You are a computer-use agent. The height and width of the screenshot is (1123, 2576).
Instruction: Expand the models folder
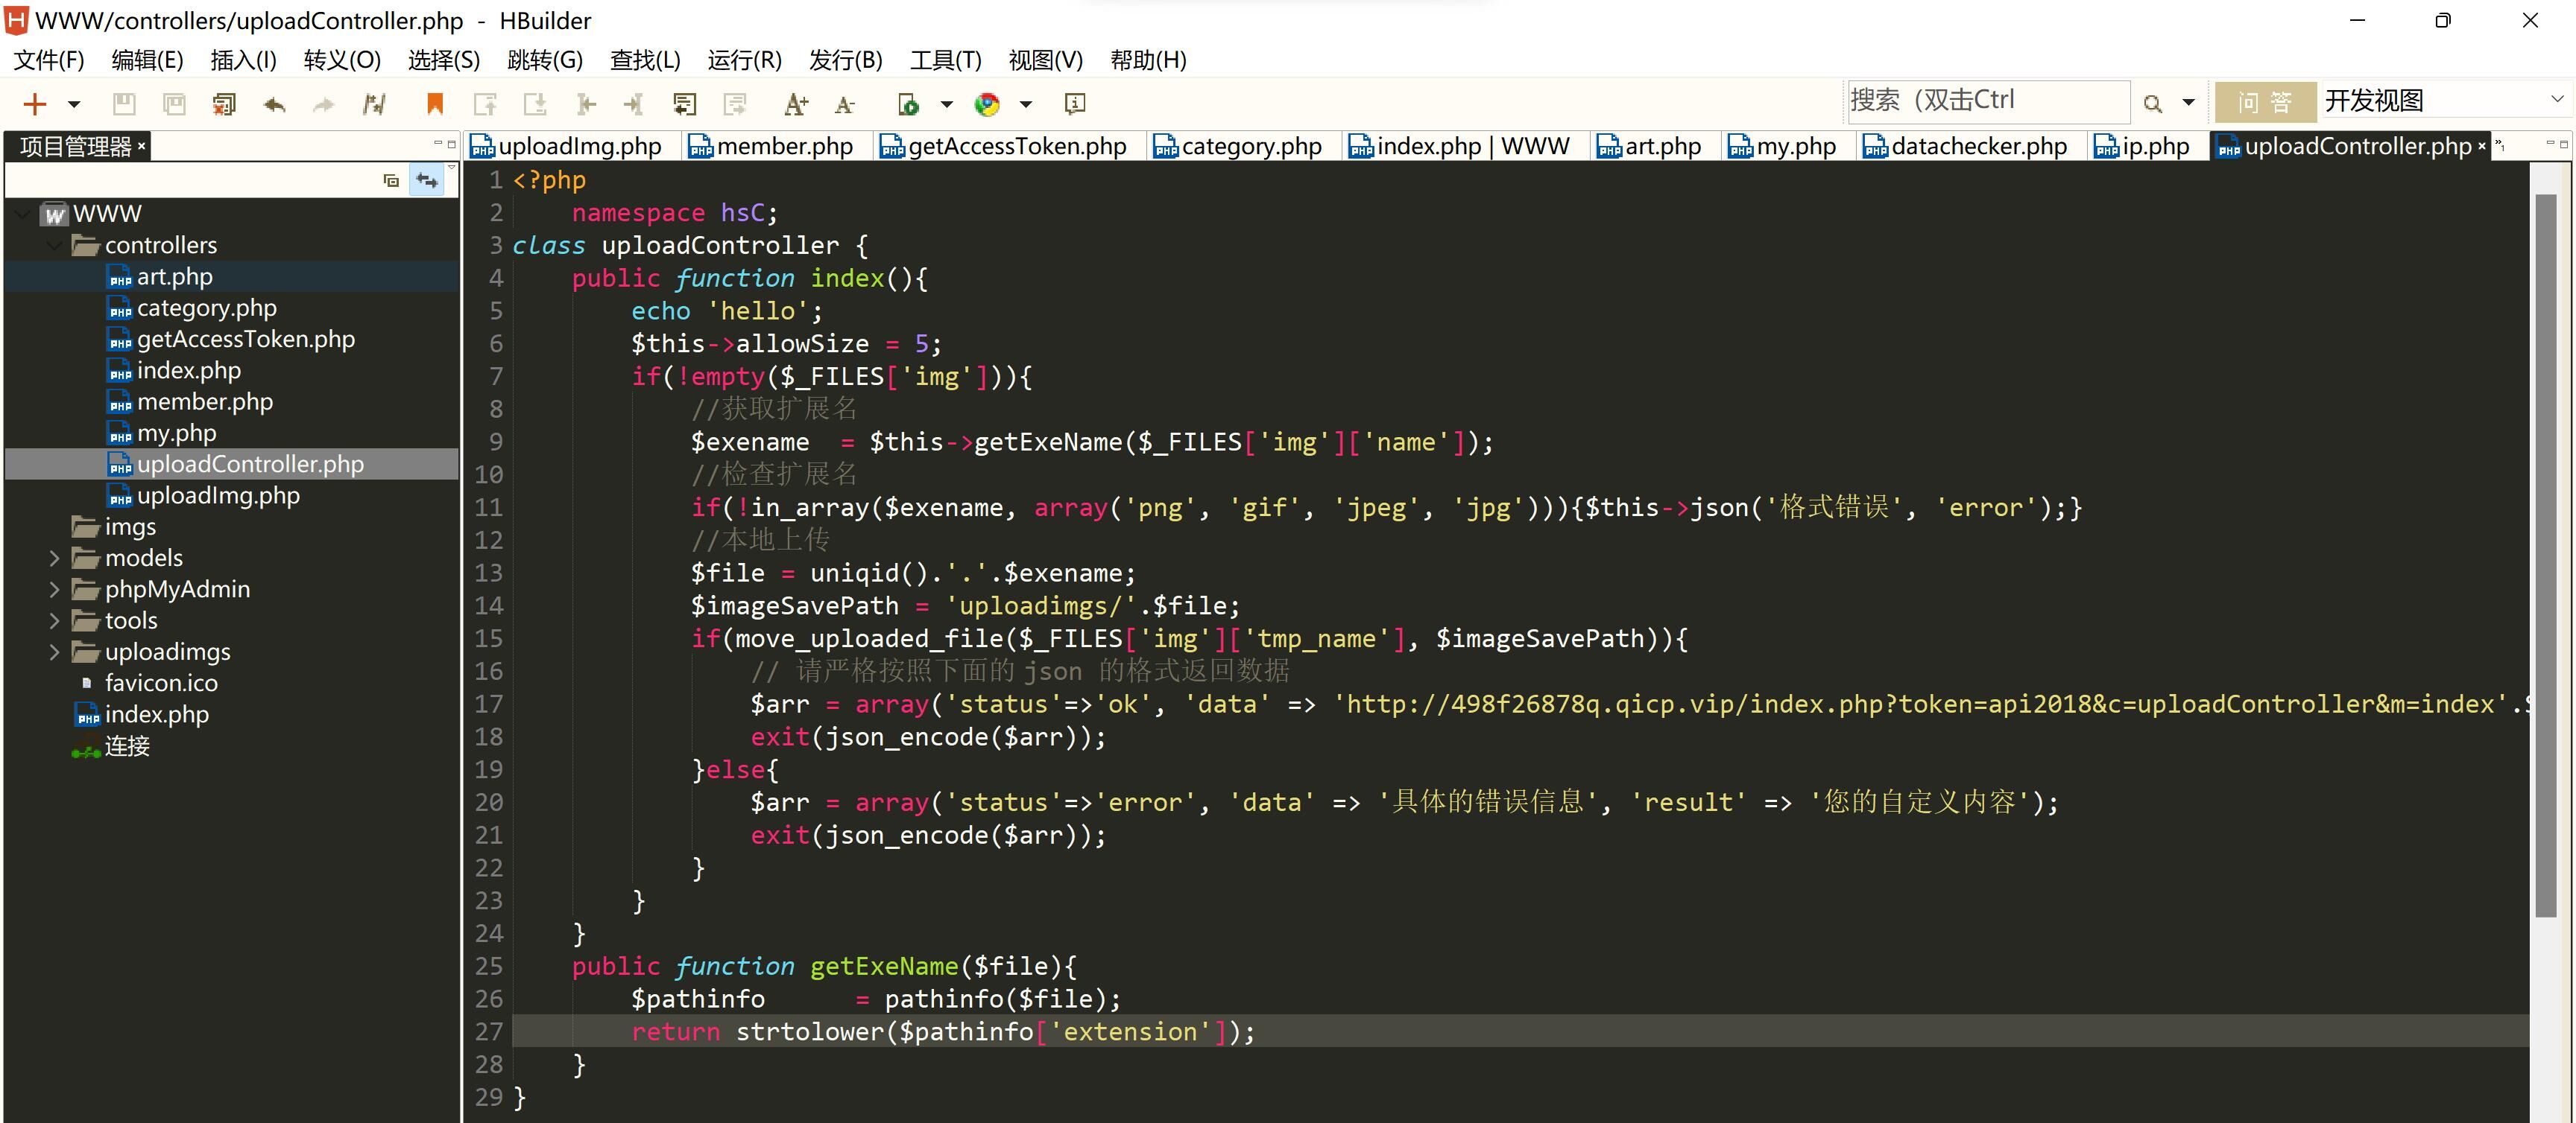[55, 558]
